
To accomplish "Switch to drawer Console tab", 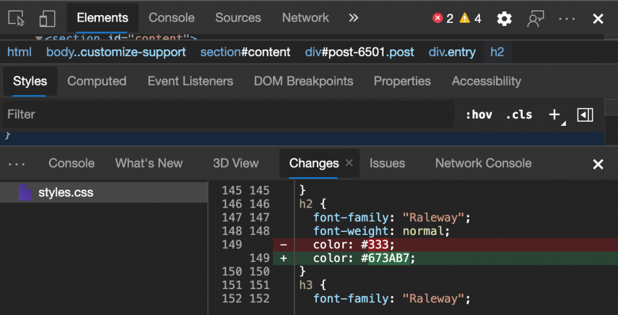I will (x=71, y=163).
